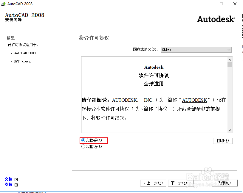This screenshot has height=193, width=243.
Task: Select AutoCAD 2008 in the information list
Action: (25, 53)
